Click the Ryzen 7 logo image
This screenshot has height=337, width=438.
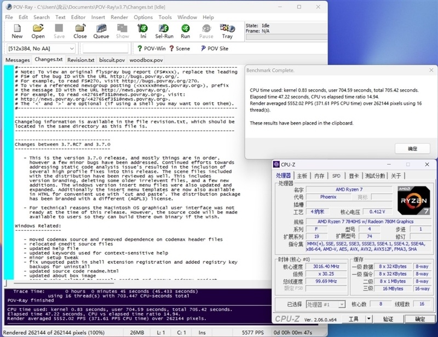[x=413, y=200]
